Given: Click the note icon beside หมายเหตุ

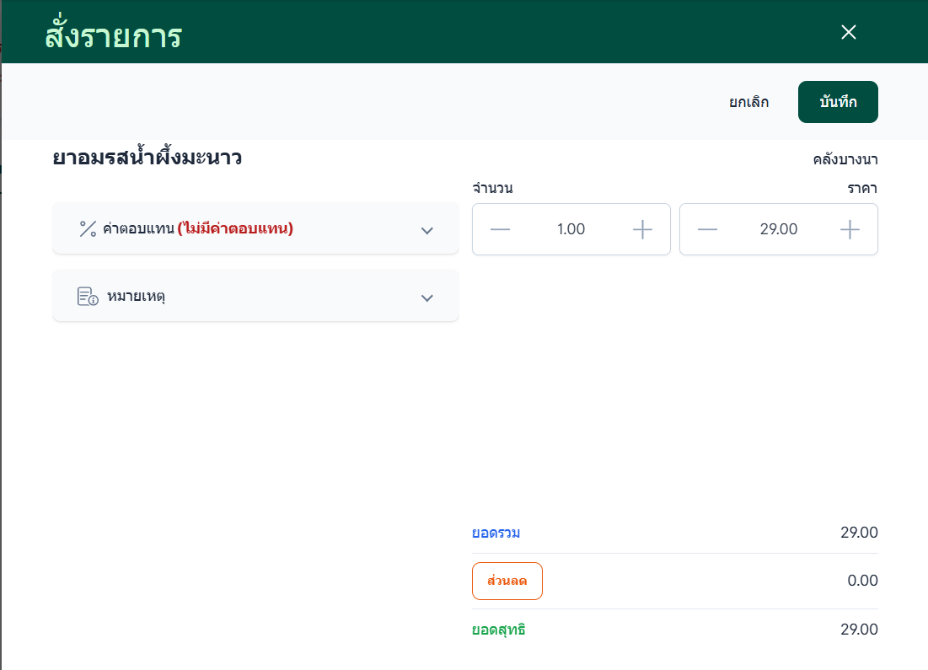Looking at the screenshot, I should click(88, 297).
